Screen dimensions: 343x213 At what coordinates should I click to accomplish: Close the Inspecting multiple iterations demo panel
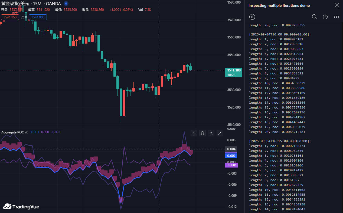337,5
